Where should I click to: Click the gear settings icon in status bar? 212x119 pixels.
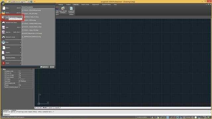(192, 117)
